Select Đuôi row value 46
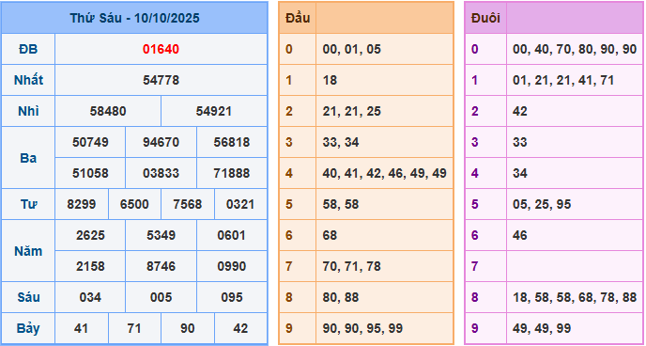The width and height of the screenshot is (646, 346). [x=520, y=235]
